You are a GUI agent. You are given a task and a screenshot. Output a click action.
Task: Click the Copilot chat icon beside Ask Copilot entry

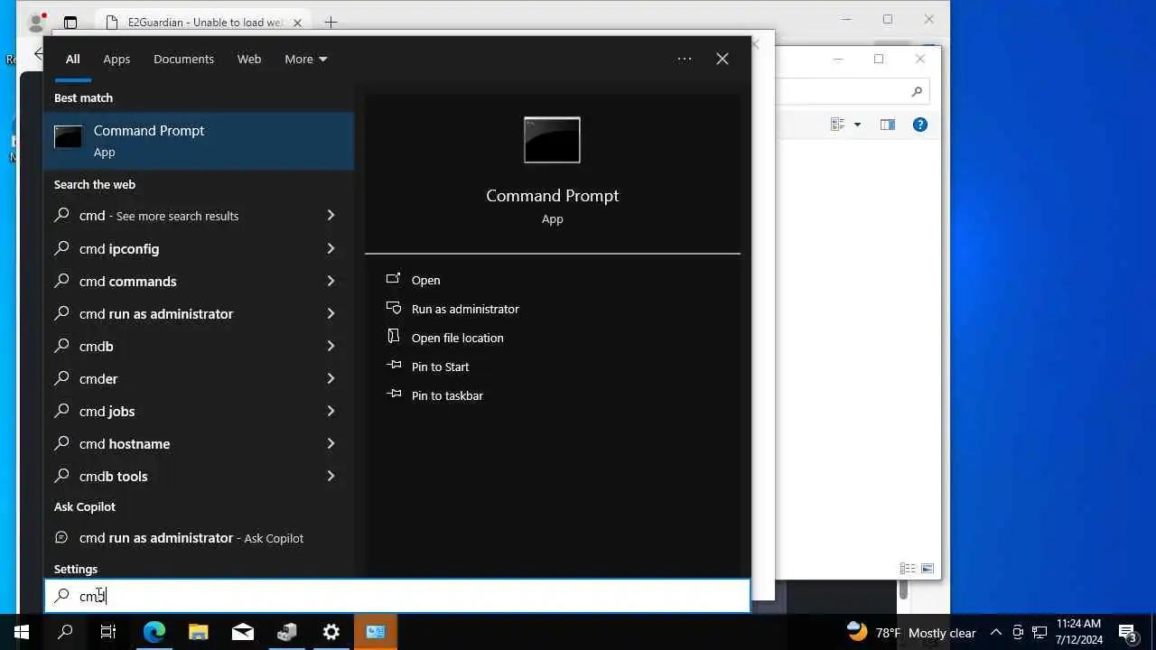click(x=61, y=537)
